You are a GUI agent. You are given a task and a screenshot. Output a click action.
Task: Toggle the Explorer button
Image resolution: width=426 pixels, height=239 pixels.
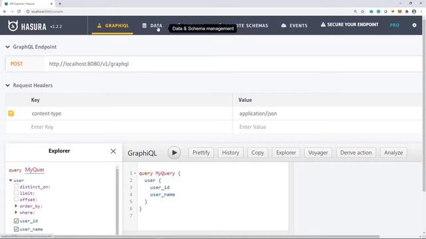(286, 153)
